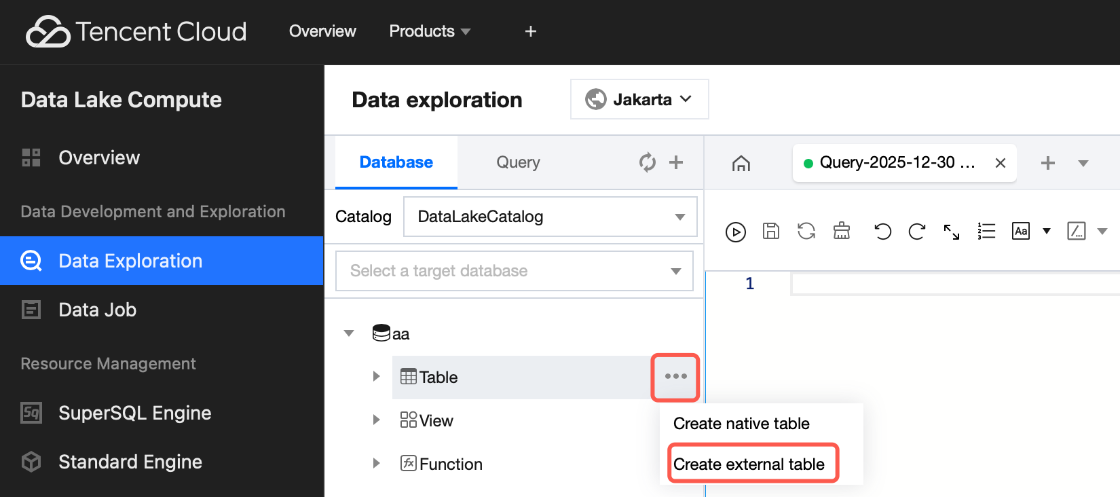
Task: Expand editor to fullscreen with arrows icon
Action: (951, 232)
